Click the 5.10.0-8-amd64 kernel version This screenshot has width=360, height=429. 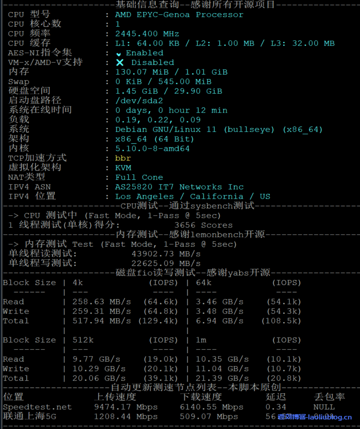(152, 149)
